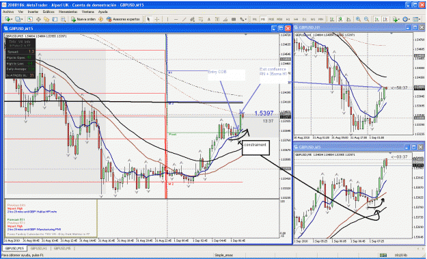The width and height of the screenshot is (427, 259).
Task: Open the Gráficos menu
Action: [x=49, y=12]
